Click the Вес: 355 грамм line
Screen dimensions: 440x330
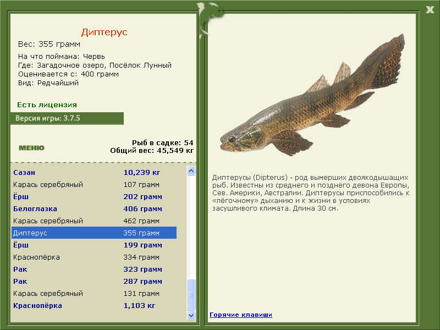pyautogui.click(x=49, y=44)
